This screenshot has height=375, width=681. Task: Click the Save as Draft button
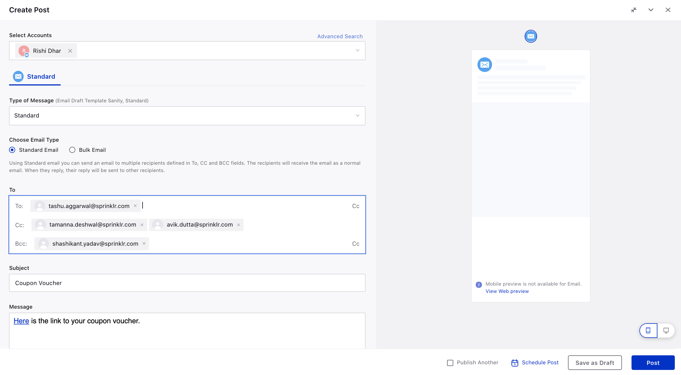(595, 363)
